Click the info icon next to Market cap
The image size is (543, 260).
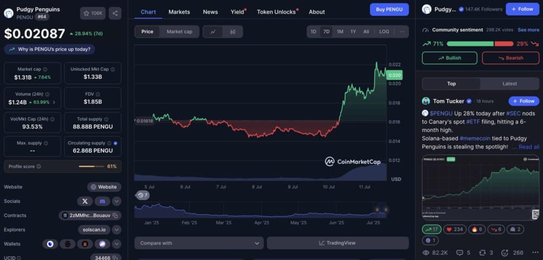(x=45, y=70)
